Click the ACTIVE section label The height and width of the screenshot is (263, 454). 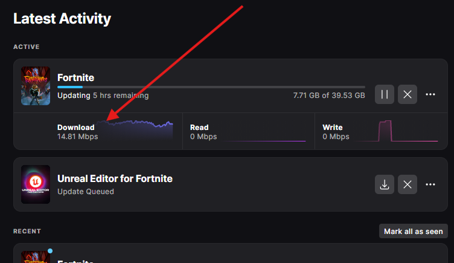pos(27,47)
